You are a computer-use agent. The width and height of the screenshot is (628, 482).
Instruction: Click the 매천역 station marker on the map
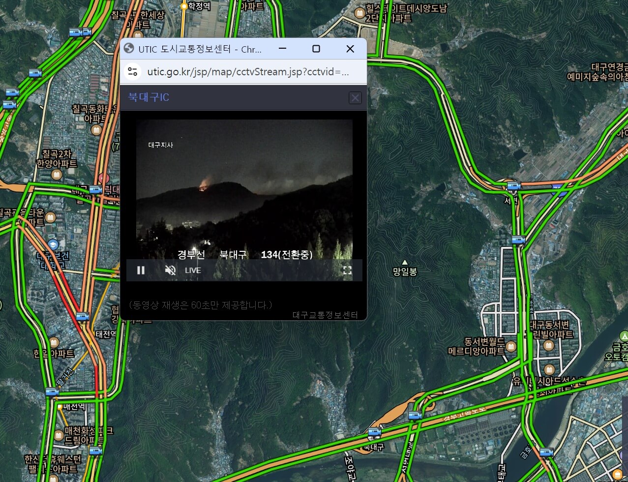[x=60, y=407]
